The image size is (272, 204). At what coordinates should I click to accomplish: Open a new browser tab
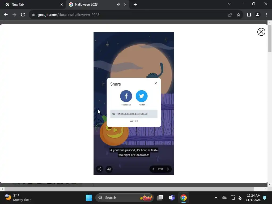pyautogui.click(x=135, y=5)
